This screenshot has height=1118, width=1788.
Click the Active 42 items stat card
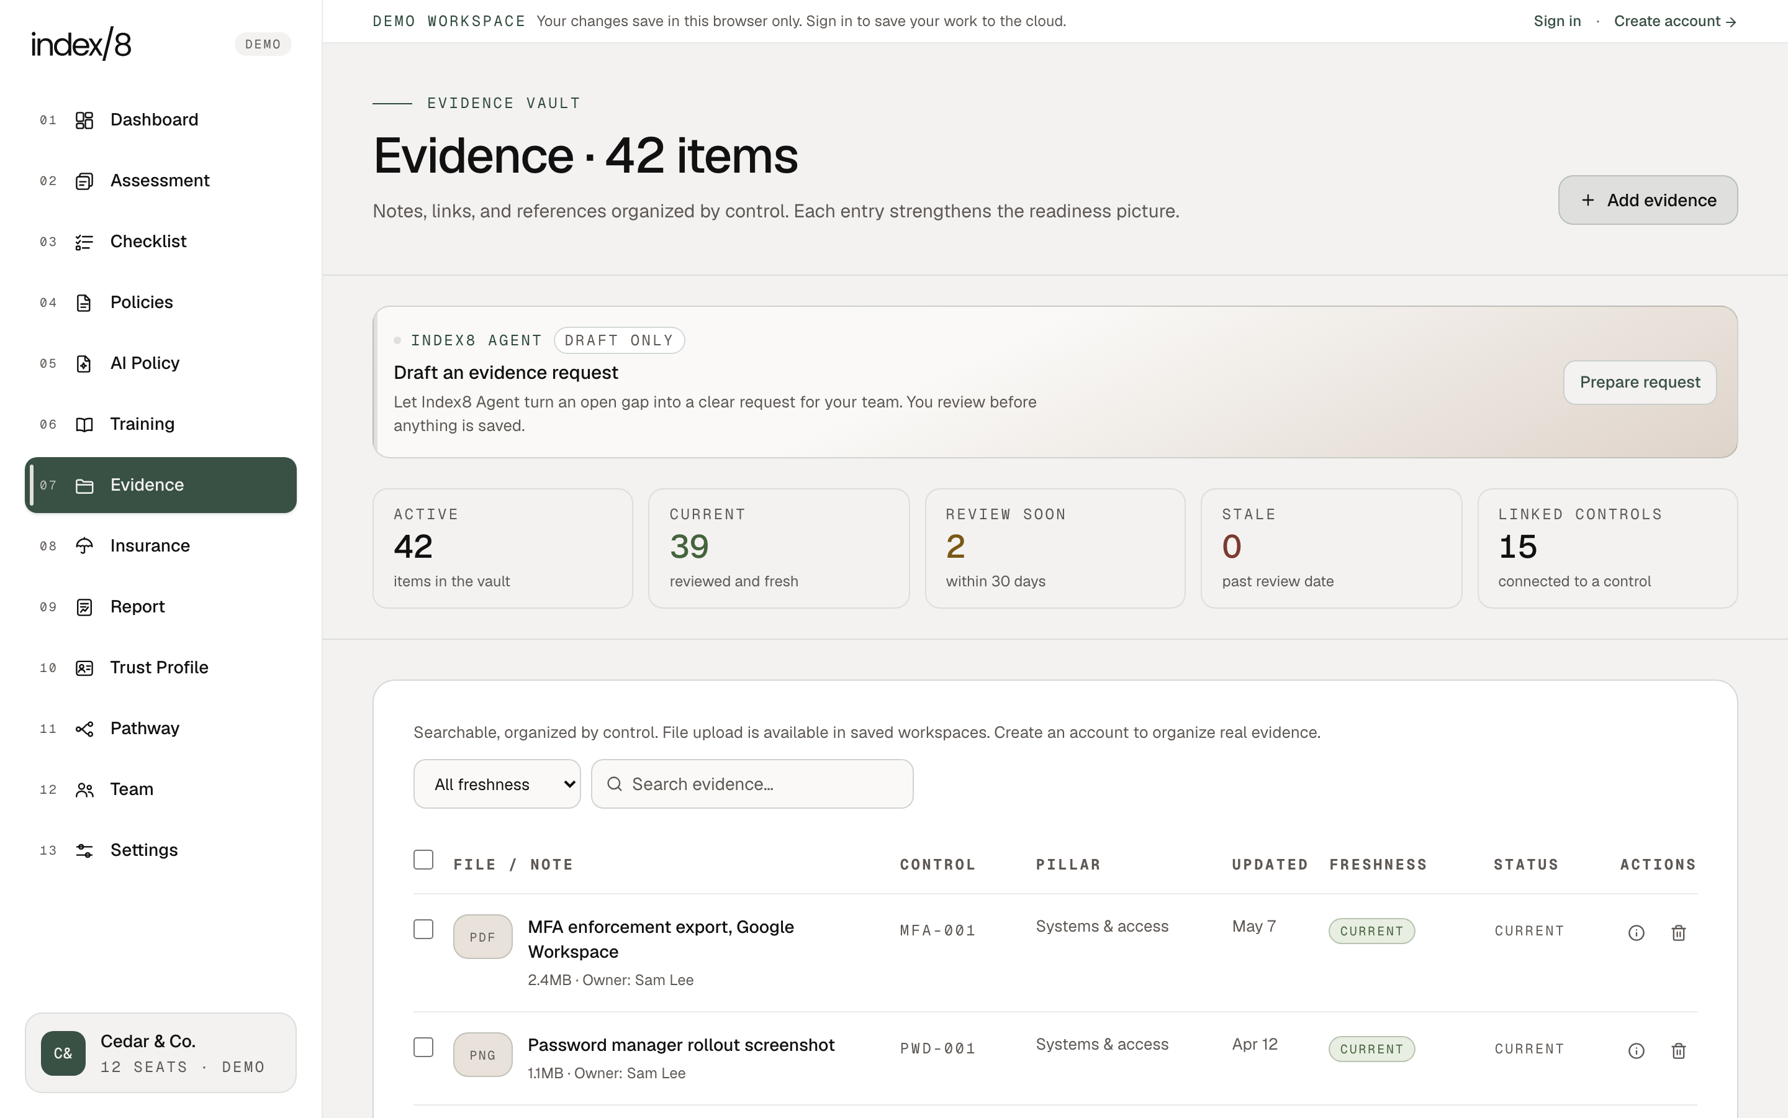(x=502, y=548)
